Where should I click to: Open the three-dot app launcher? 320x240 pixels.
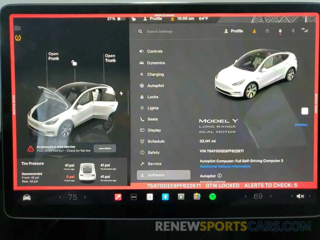click(134, 197)
